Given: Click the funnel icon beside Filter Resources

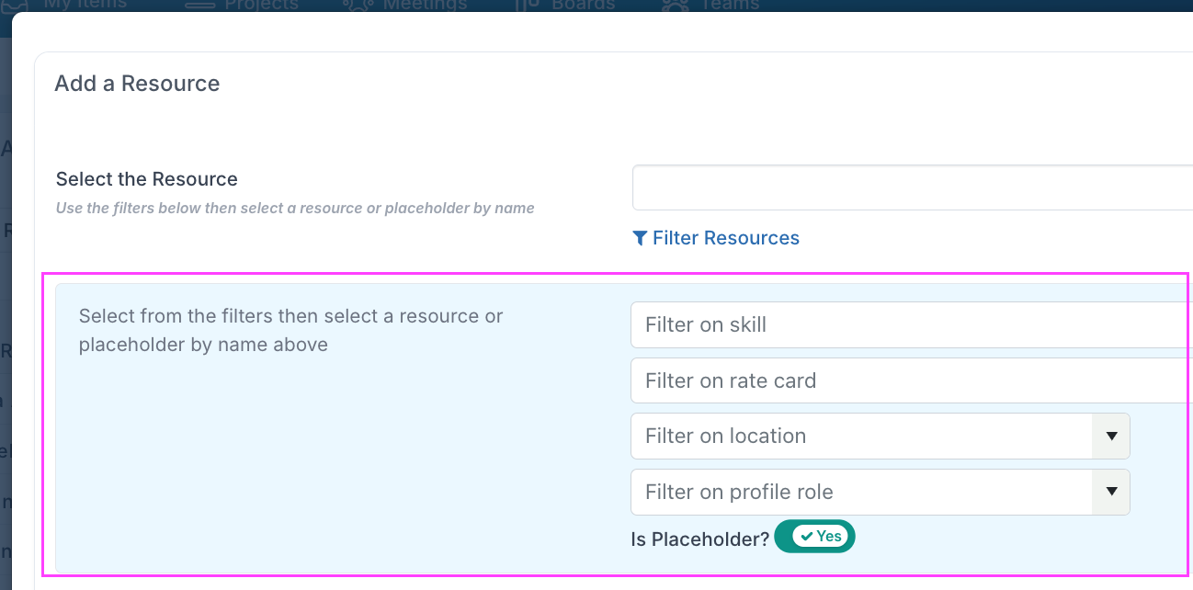Looking at the screenshot, I should point(641,239).
